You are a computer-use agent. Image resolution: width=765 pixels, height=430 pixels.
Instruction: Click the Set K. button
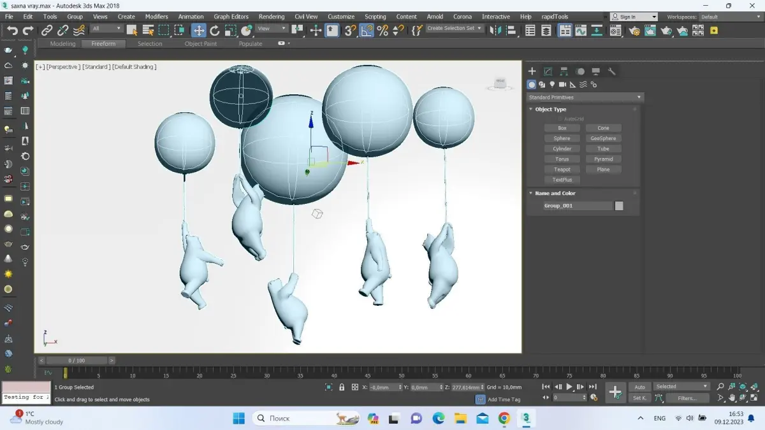tap(639, 398)
